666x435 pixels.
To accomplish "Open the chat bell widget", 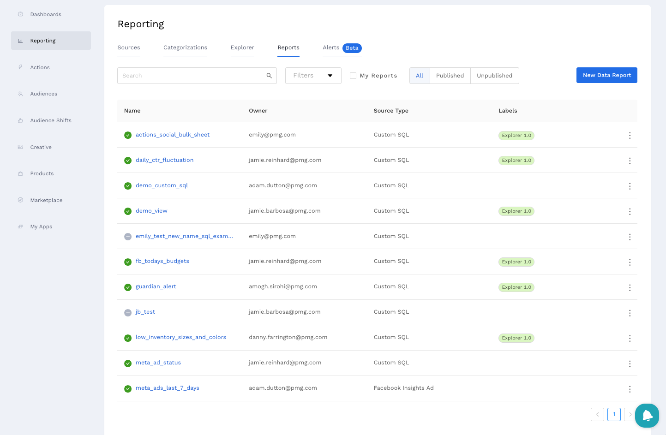I will click(647, 415).
